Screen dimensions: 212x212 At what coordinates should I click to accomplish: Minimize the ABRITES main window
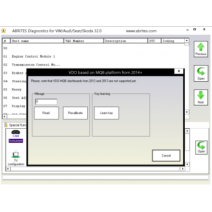tap(188, 30)
